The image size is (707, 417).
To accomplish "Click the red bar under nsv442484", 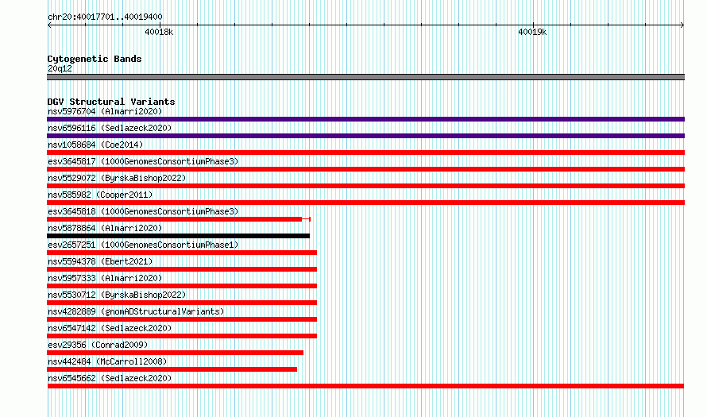I will (x=172, y=369).
